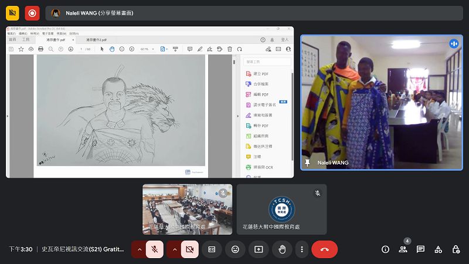Expand video settings arrow beside camera
The height and width of the screenshot is (264, 469).
(174, 249)
